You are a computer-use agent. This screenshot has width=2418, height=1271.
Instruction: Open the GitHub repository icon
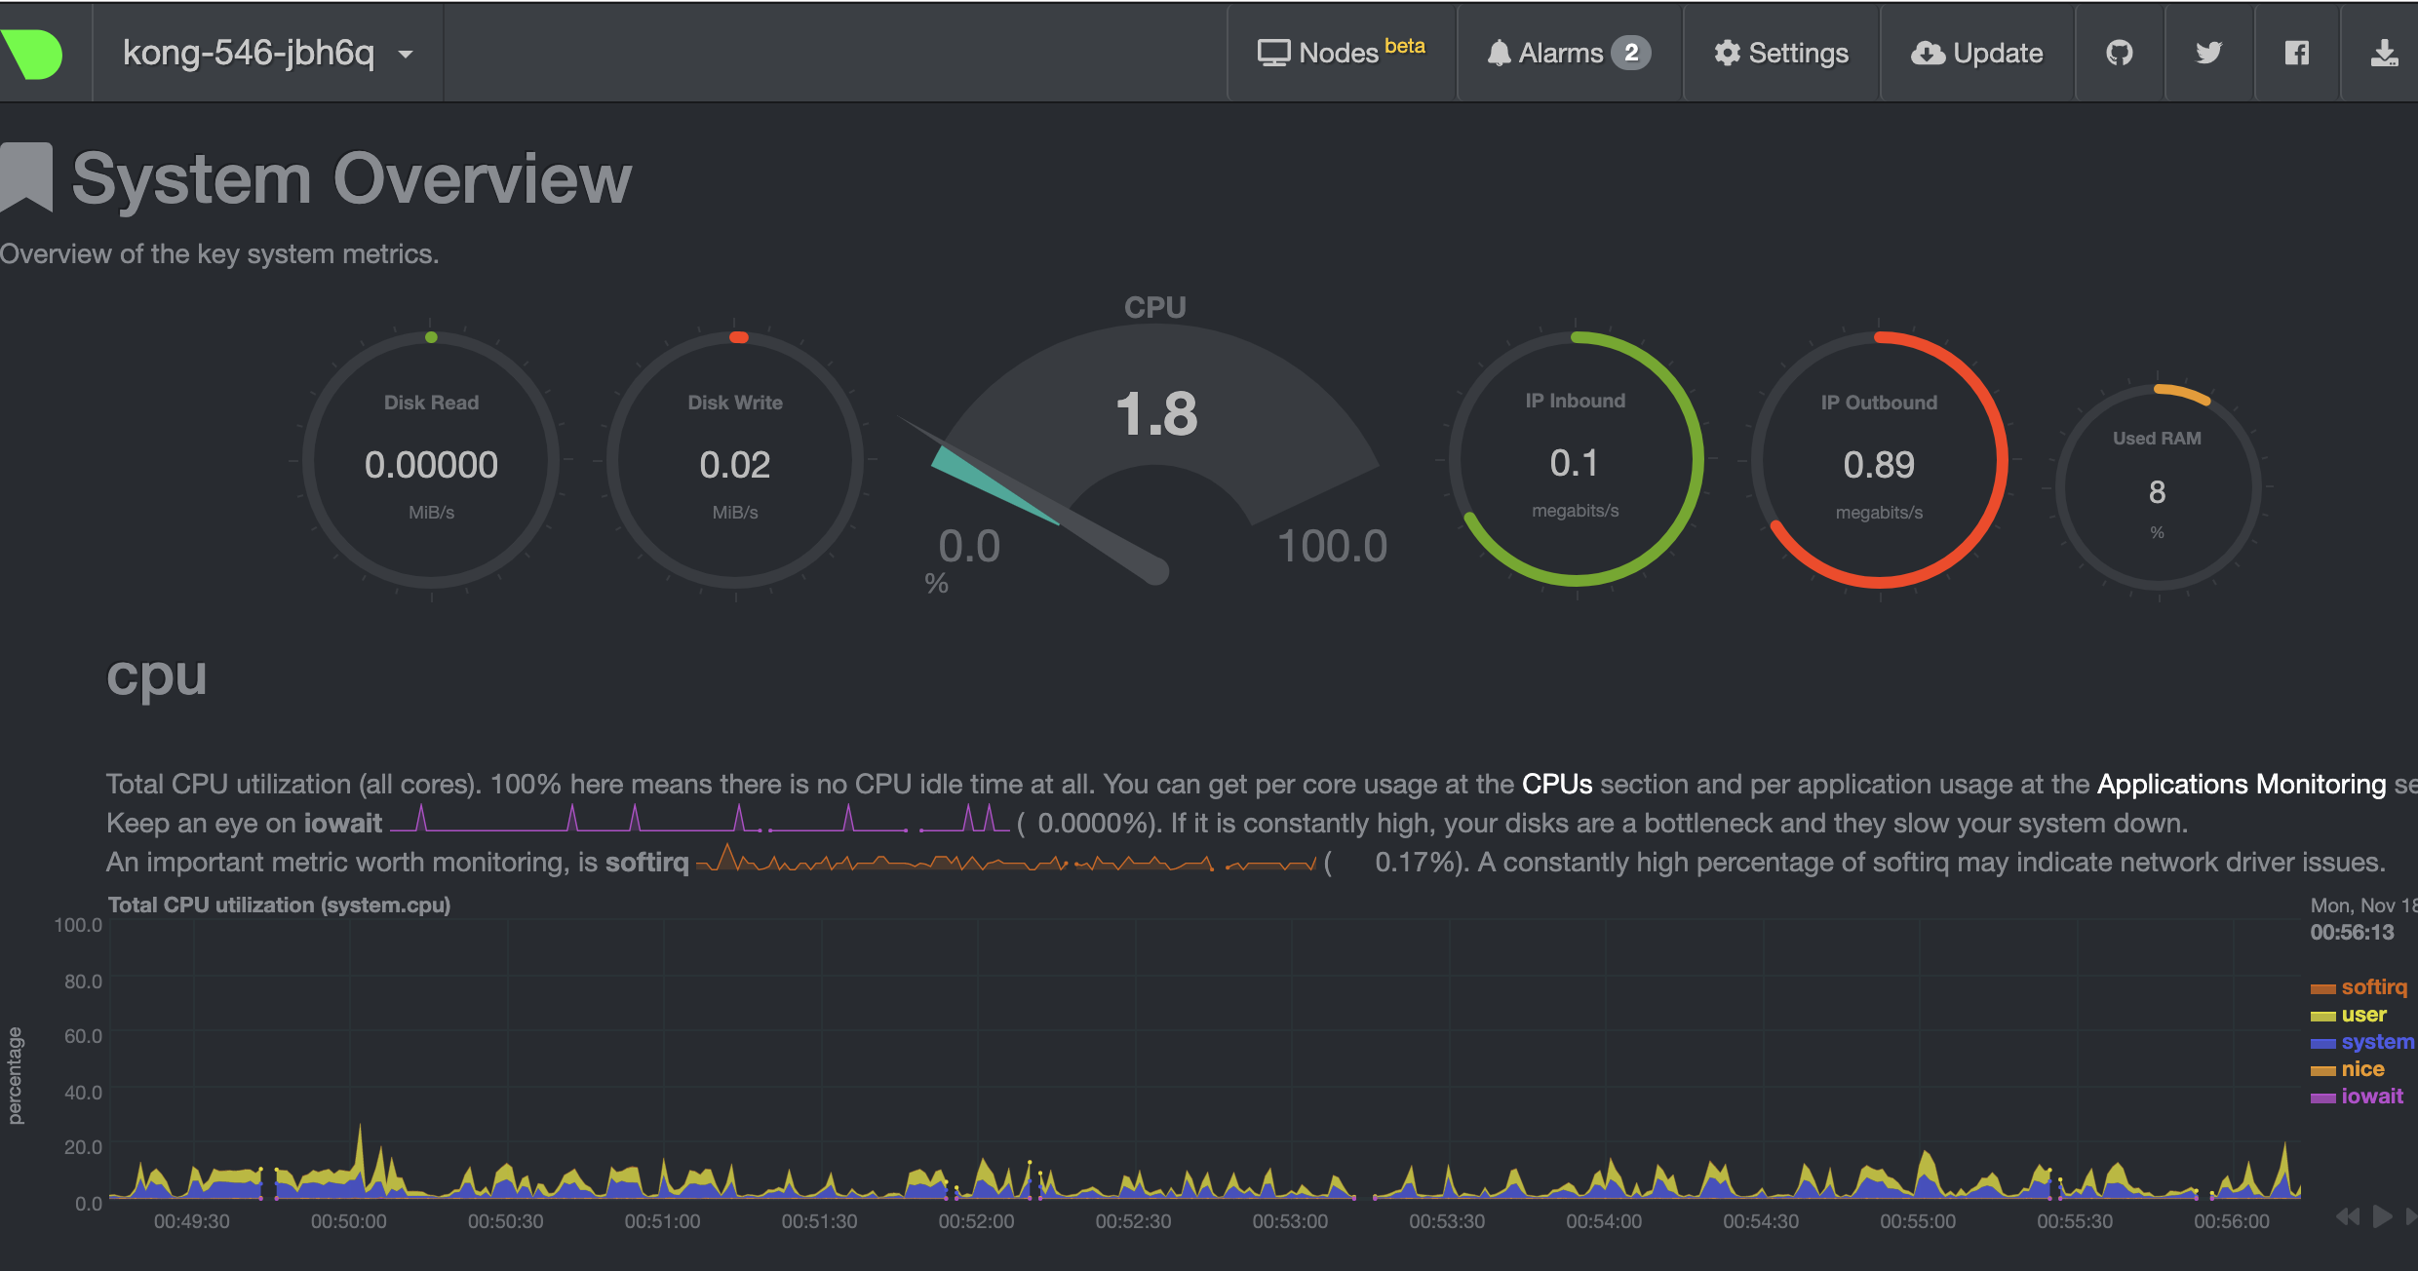pyautogui.click(x=2119, y=54)
